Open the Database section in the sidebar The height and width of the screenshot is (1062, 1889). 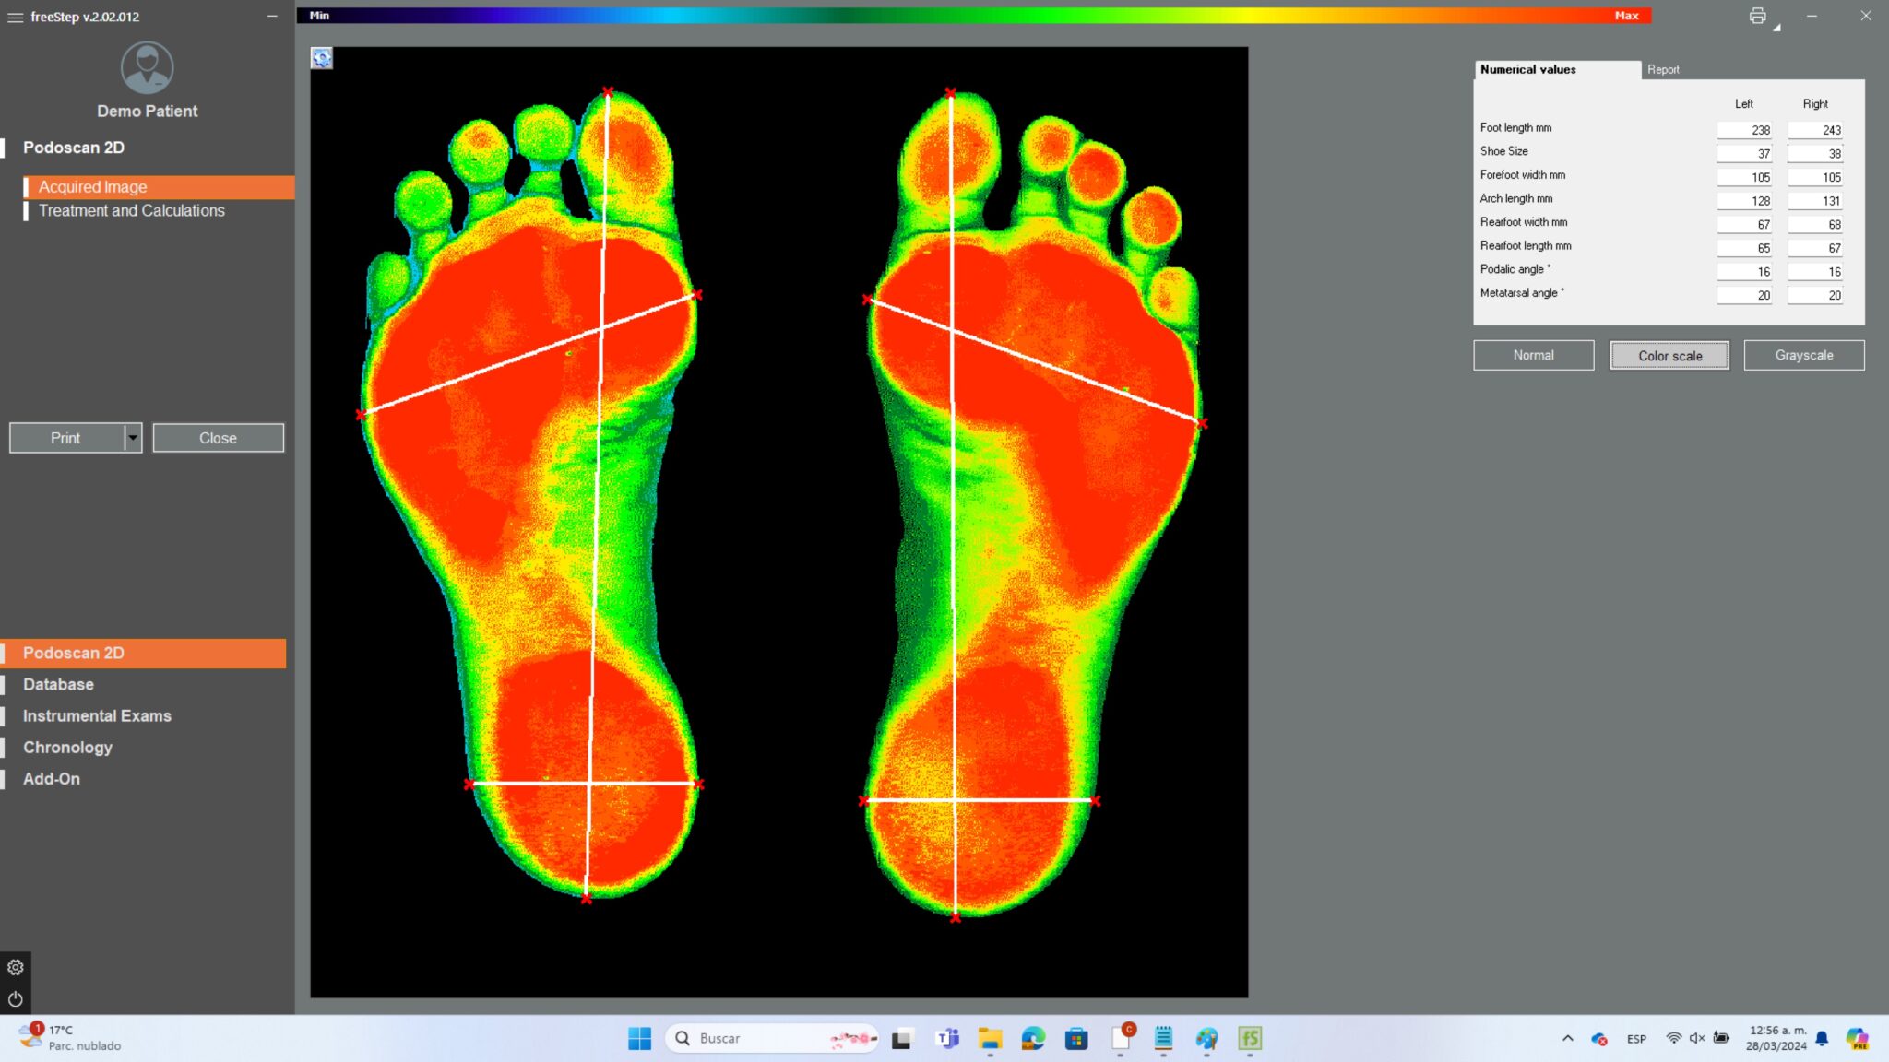point(58,684)
